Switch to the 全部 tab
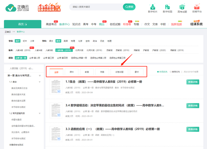207x149 pixels. click(x=56, y=72)
